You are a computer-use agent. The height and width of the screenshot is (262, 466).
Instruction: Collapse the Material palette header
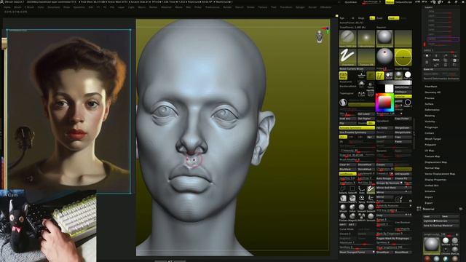coord(429,209)
